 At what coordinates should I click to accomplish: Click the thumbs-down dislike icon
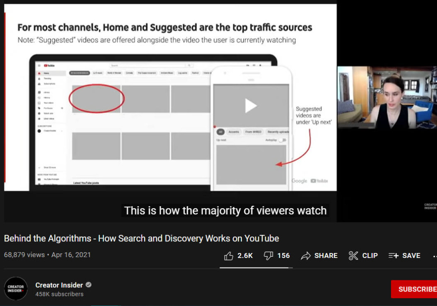(x=268, y=255)
